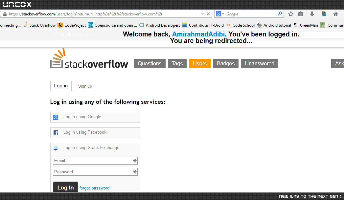Click the Ask question button
Image resolution: width=344 pixels, height=200 pixels.
pyautogui.click(x=338, y=64)
